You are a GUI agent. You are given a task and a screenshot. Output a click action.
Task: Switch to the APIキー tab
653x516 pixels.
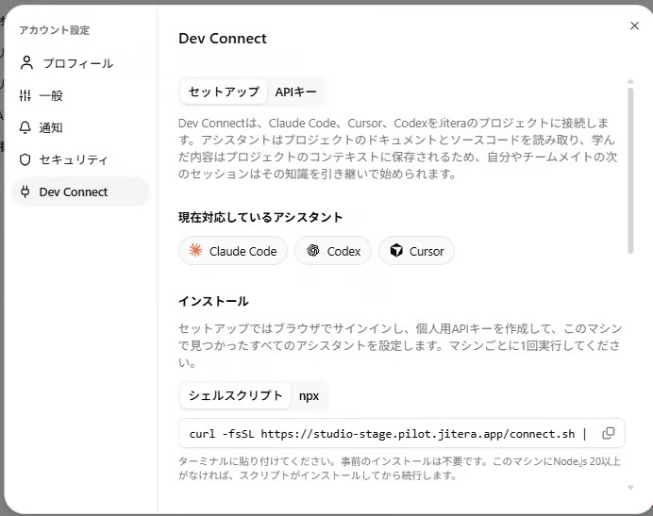pos(295,92)
